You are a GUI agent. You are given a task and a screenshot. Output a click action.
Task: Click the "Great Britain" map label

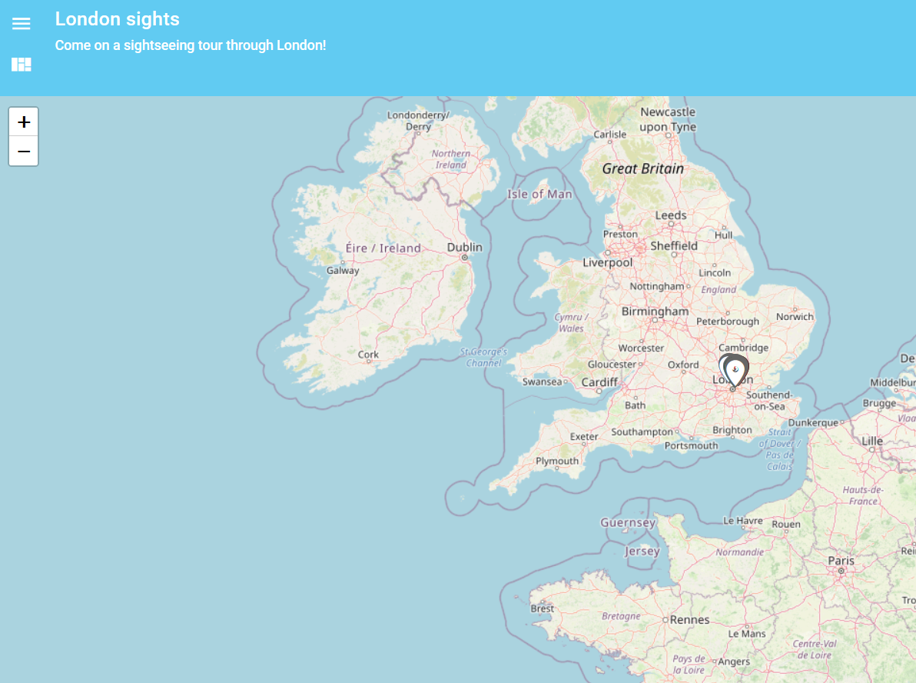[642, 168]
